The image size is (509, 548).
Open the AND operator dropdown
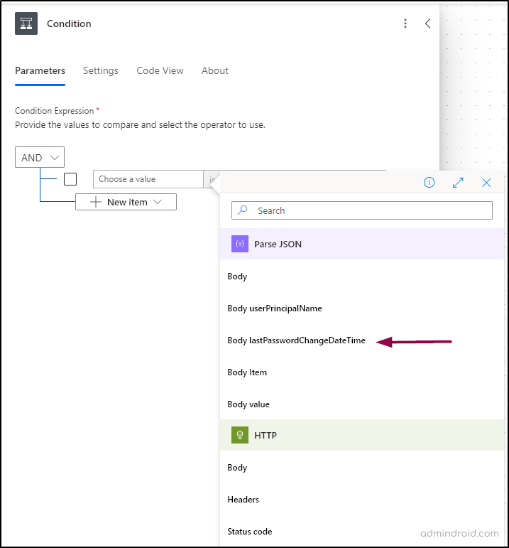click(40, 157)
